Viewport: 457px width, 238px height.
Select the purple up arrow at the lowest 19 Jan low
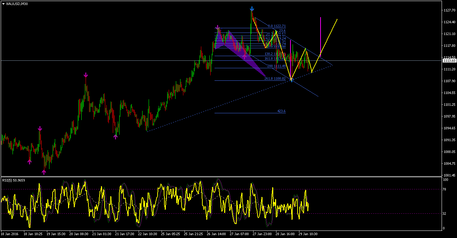coord(44,172)
